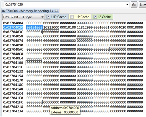Open the Hex 32 Bit - TI Style dropdown
The image size is (146, 117).
(x=24, y=17)
